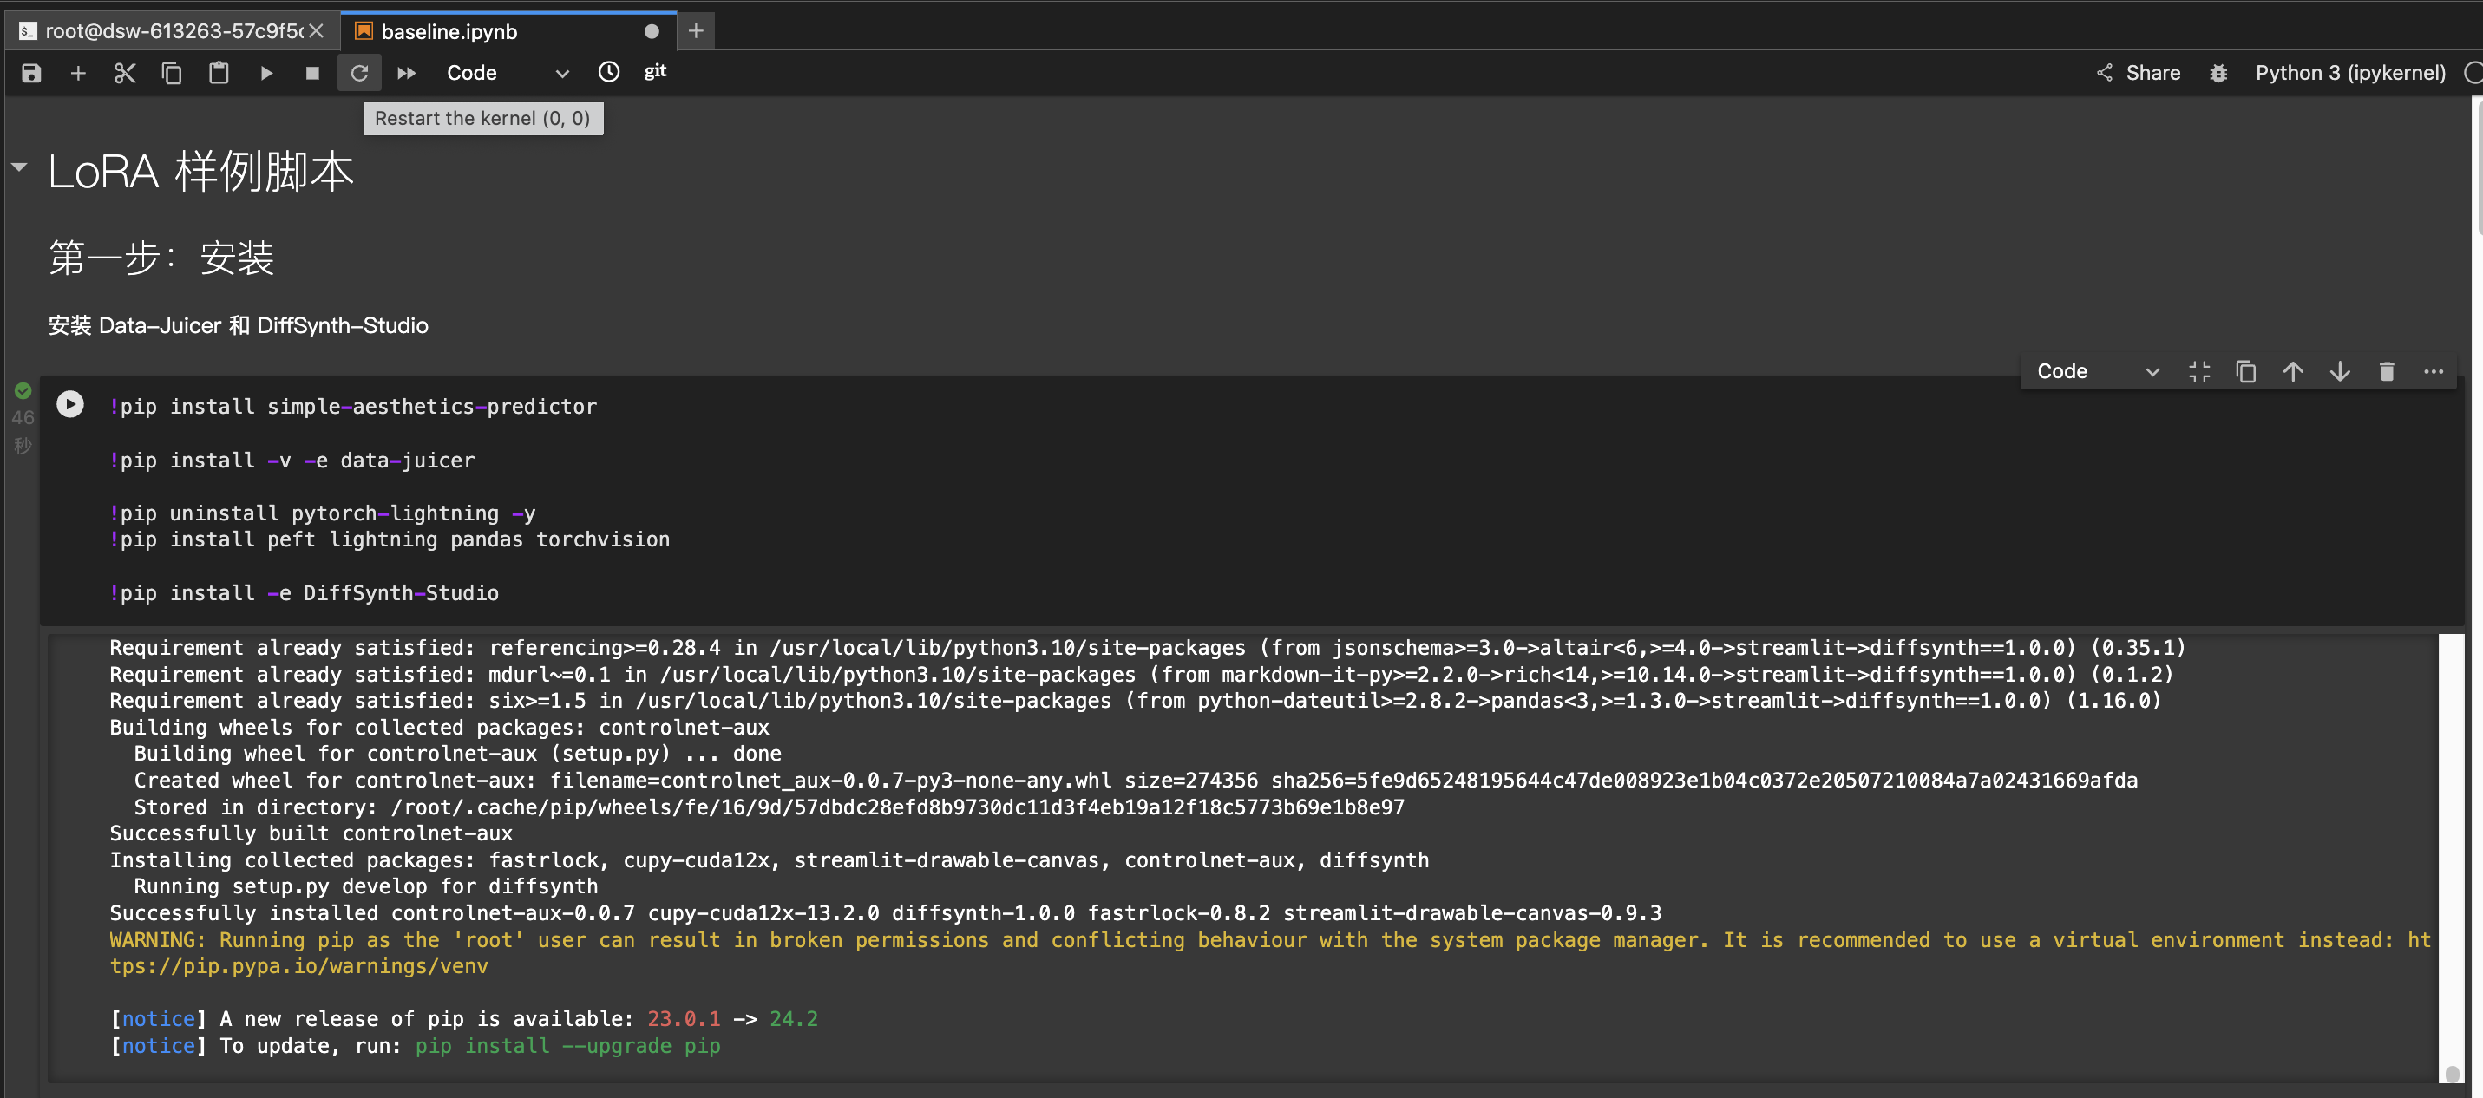The height and width of the screenshot is (1098, 2483).
Task: Click the green success check beside the cell
Action: (23, 390)
